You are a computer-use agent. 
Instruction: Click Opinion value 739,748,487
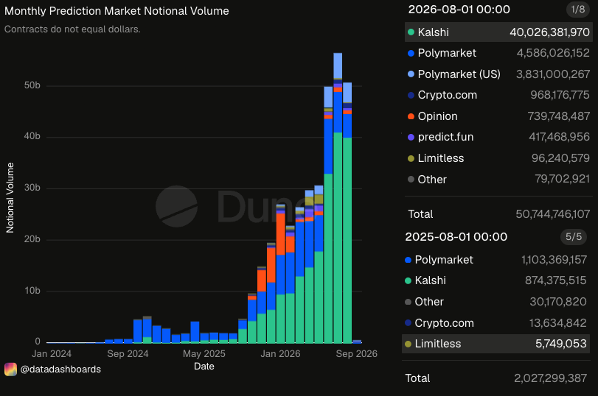(559, 116)
